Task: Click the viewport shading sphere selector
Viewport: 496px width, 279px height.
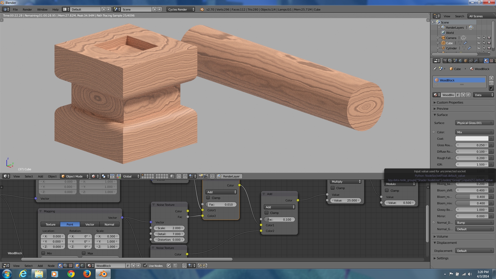Action: point(95,176)
